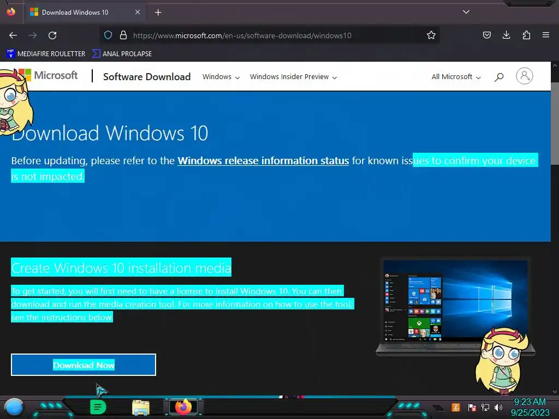Reload the current page
This screenshot has height=419, width=559.
tap(52, 35)
